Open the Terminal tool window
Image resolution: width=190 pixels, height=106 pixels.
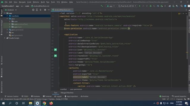pyautogui.click(x=47, y=96)
